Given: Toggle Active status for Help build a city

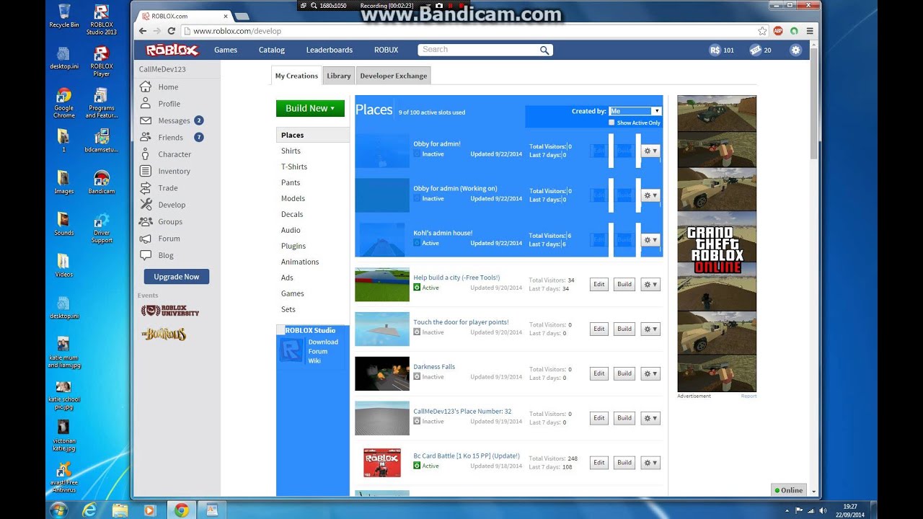Looking at the screenshot, I should [x=417, y=287].
